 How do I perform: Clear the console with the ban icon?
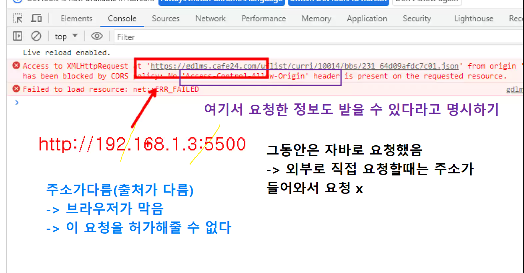click(36, 36)
